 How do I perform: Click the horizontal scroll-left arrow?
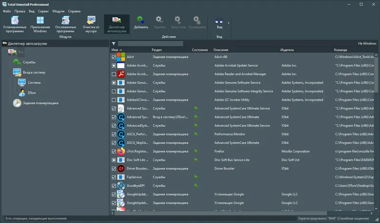coord(112,213)
